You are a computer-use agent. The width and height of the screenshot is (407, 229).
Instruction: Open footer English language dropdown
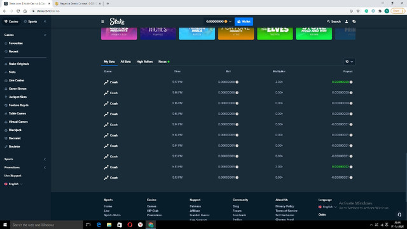coord(328,207)
